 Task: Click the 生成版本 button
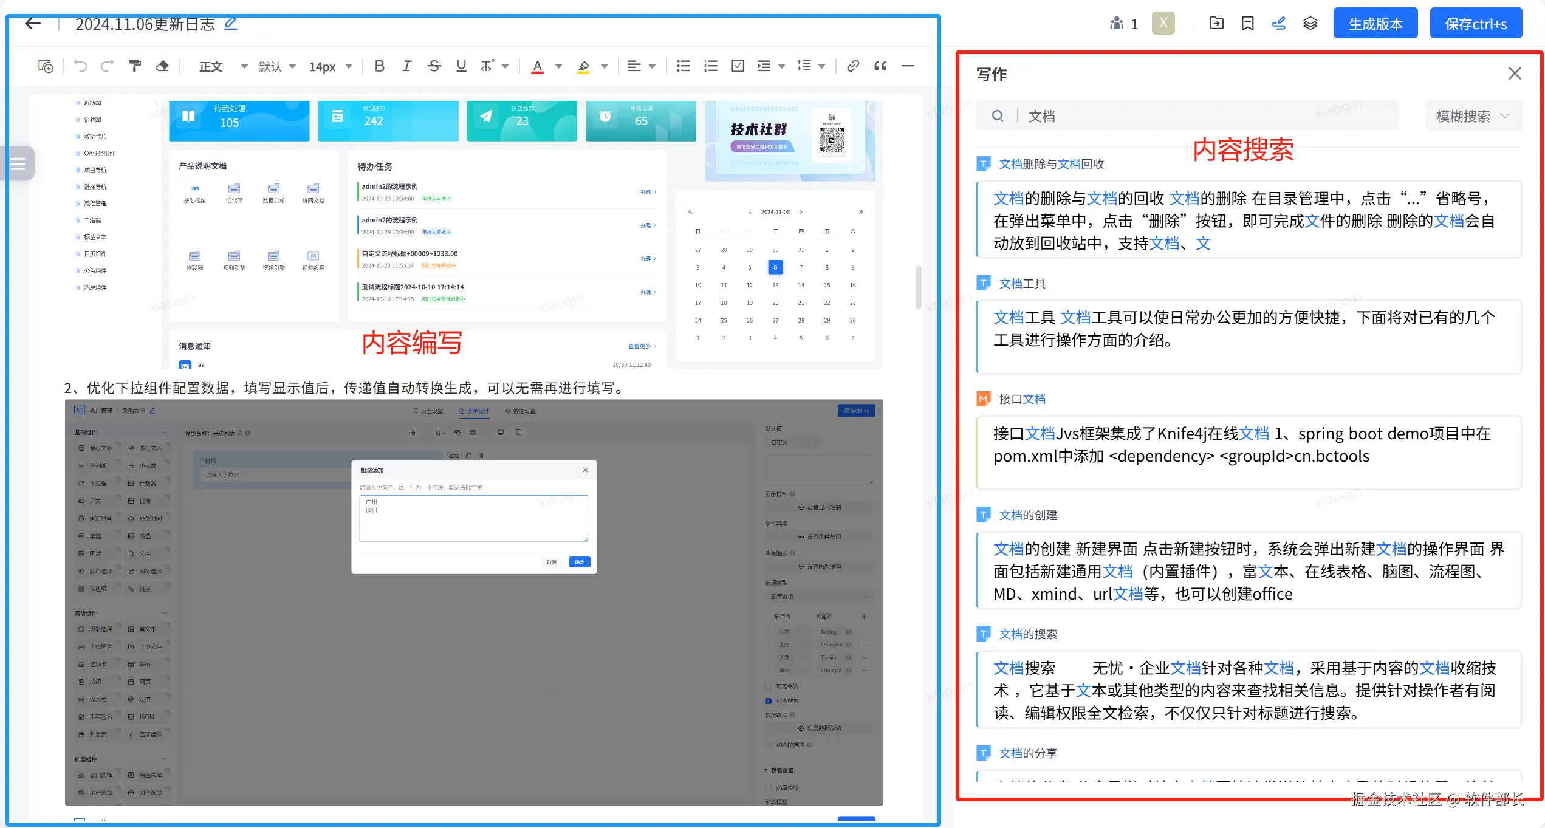pos(1375,24)
